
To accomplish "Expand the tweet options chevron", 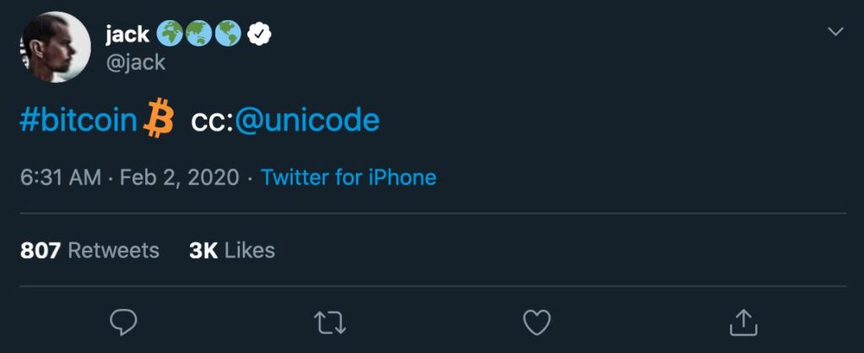I will (835, 32).
